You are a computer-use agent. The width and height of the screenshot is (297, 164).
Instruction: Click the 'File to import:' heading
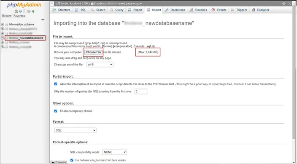tap(63, 36)
